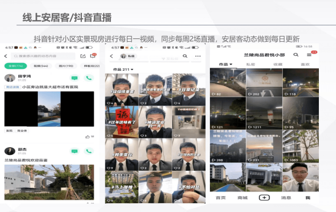
Task: Go to 首页 in the Douyin bottom bar
Action: (220, 198)
